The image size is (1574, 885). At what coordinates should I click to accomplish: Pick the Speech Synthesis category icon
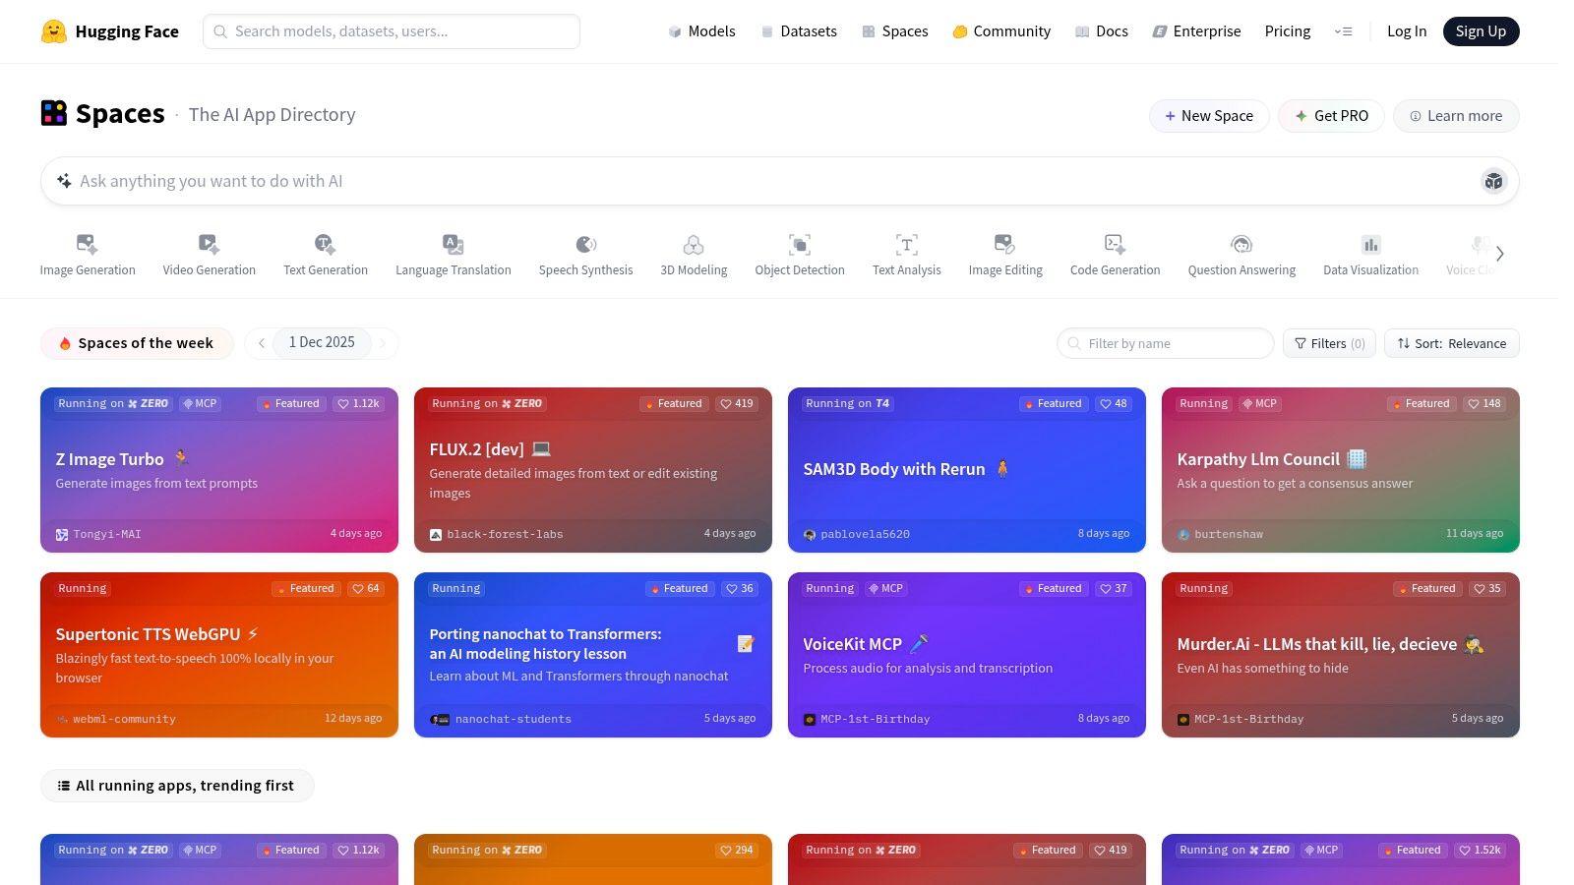tap(585, 244)
